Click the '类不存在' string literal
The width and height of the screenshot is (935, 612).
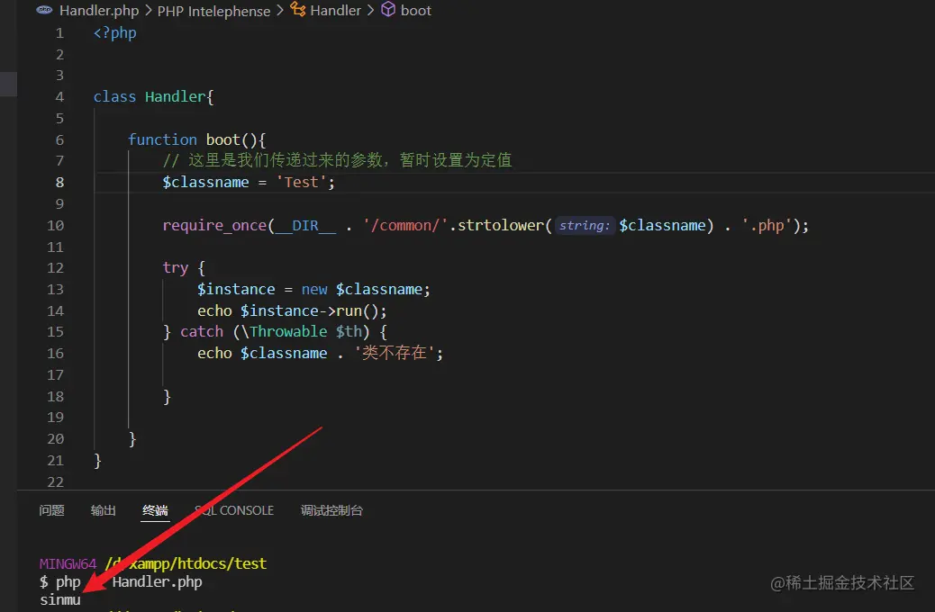[395, 354]
